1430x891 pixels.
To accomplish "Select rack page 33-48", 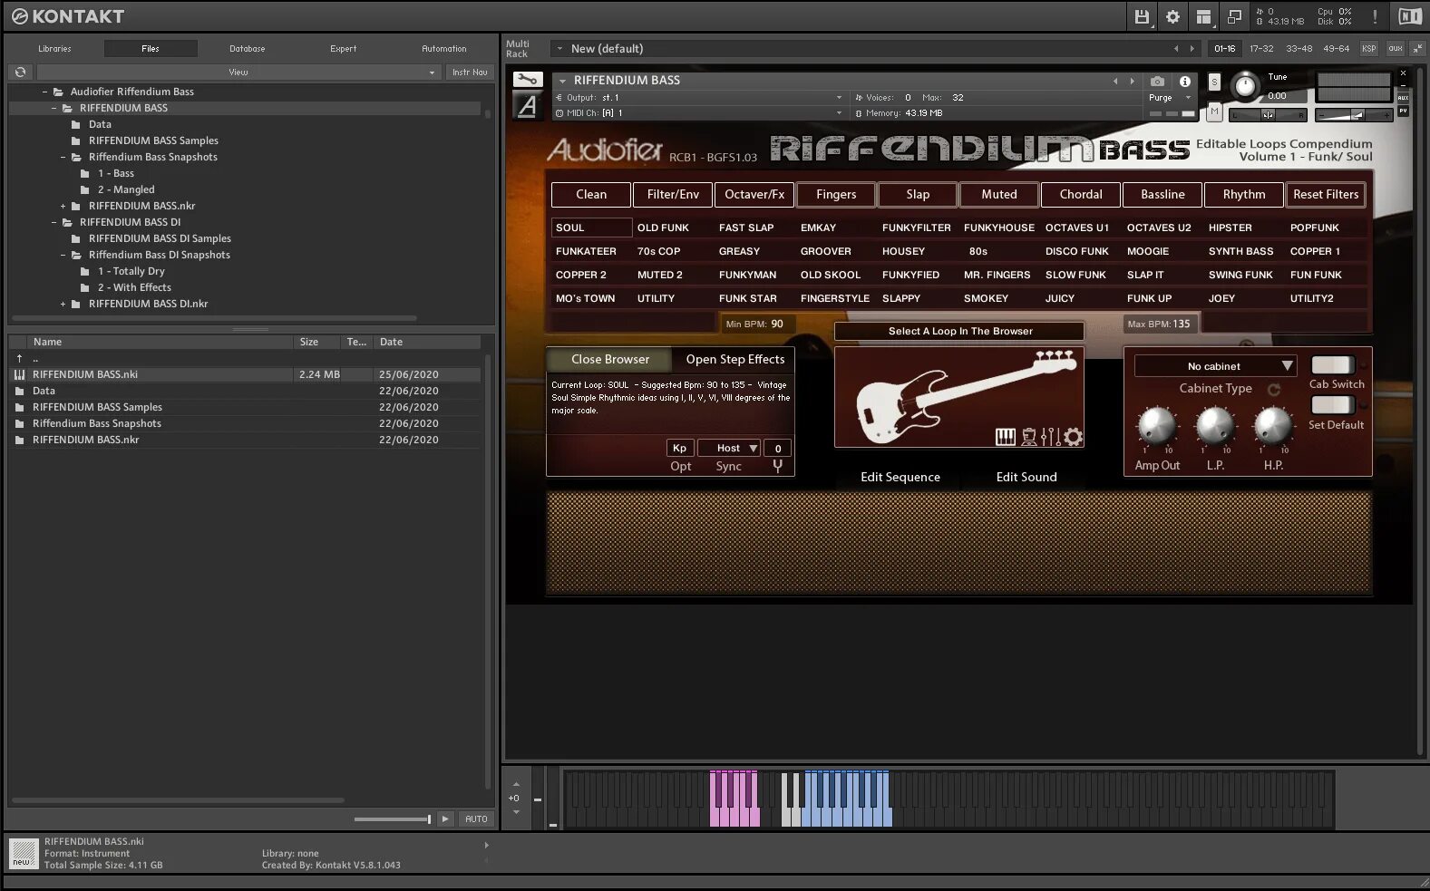I will pos(1299,49).
